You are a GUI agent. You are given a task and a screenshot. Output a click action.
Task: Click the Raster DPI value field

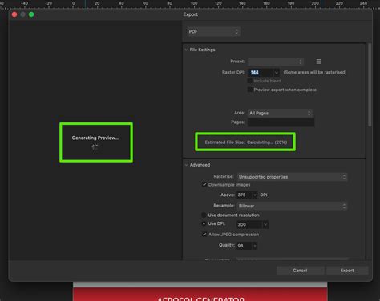point(261,72)
